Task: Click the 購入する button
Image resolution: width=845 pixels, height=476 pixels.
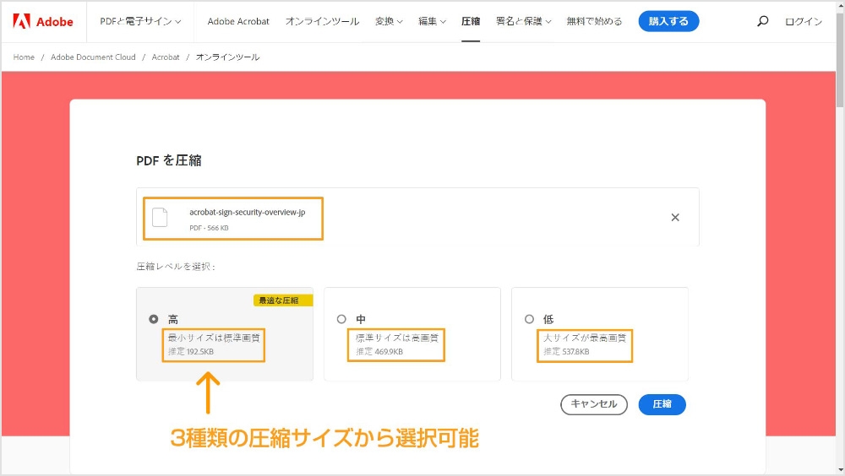Action: point(668,22)
